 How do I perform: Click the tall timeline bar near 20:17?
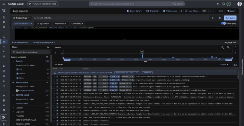(x=142, y=56)
